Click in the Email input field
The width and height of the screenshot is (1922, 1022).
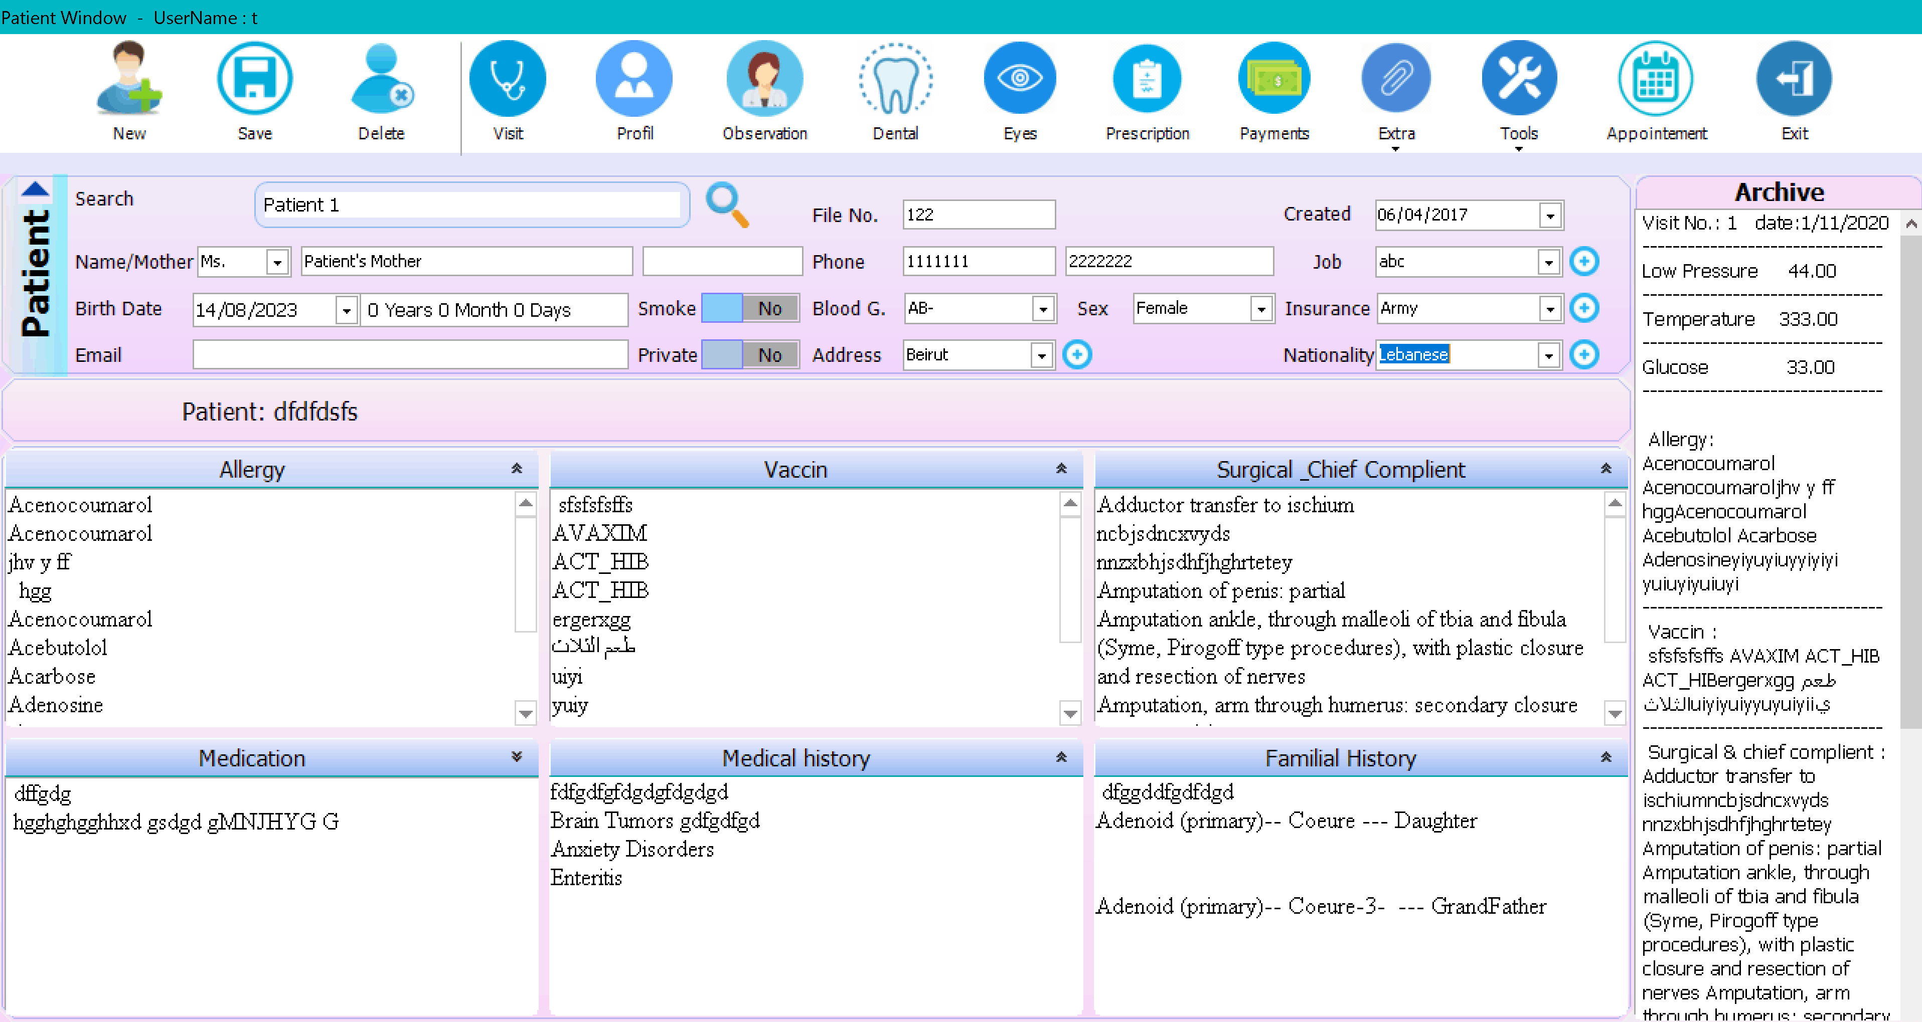(410, 355)
